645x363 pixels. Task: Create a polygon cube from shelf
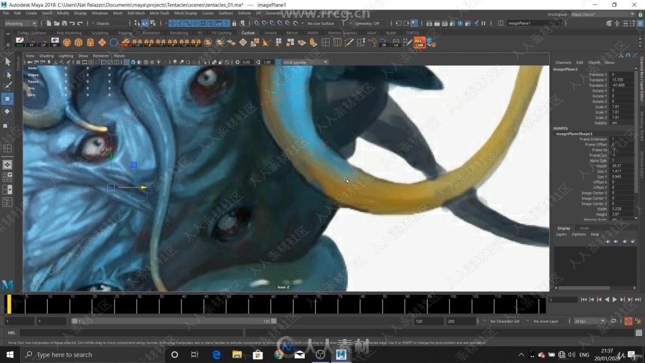click(79, 42)
